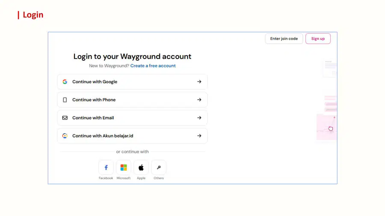Open the Enter join code button
Viewport: 385px width, 216px height.
click(284, 39)
